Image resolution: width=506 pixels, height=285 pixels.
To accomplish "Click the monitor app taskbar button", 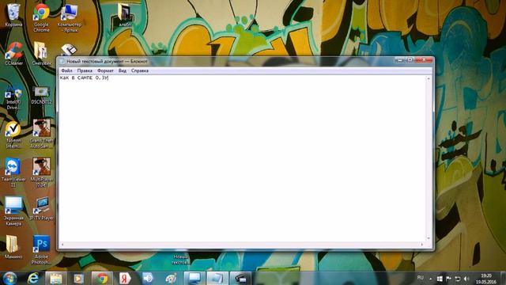I will pyautogui.click(x=194, y=279).
